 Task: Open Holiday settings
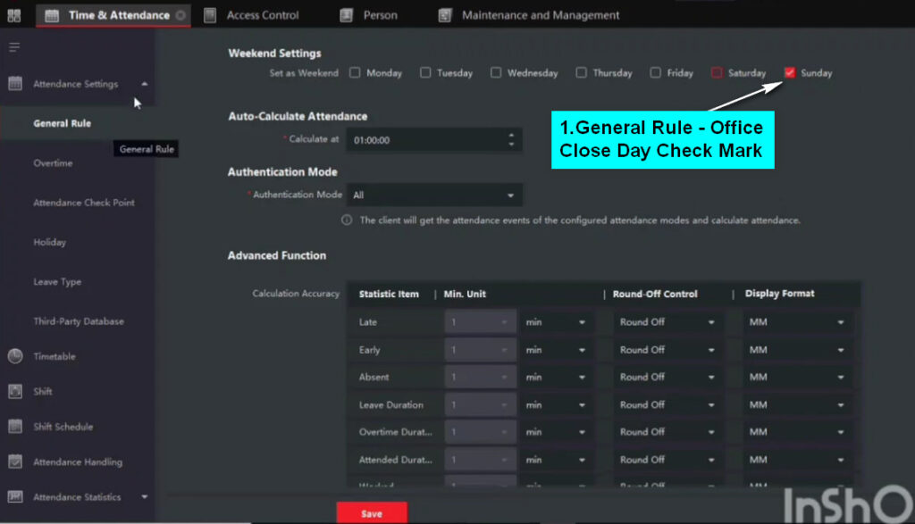pyautogui.click(x=50, y=243)
